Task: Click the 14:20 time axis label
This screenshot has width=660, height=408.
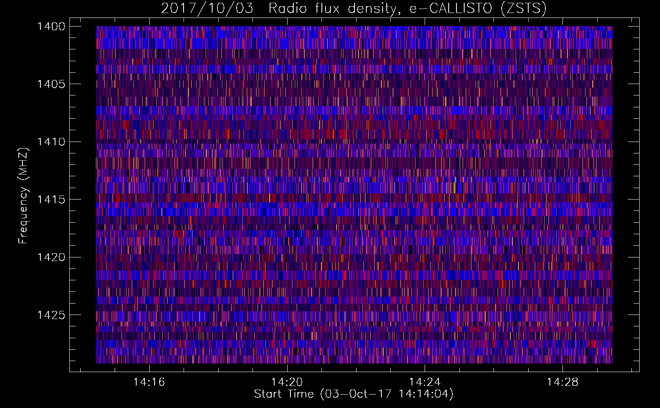Action: coord(287,382)
